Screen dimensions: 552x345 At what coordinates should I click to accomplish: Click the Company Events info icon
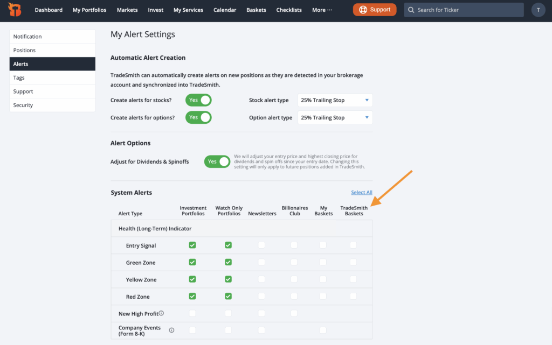click(x=171, y=330)
